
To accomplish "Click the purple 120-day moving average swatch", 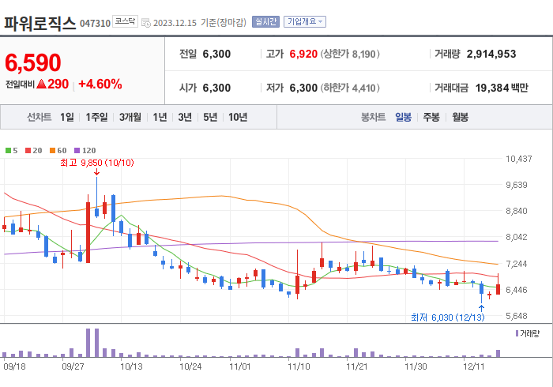I will click(77, 151).
